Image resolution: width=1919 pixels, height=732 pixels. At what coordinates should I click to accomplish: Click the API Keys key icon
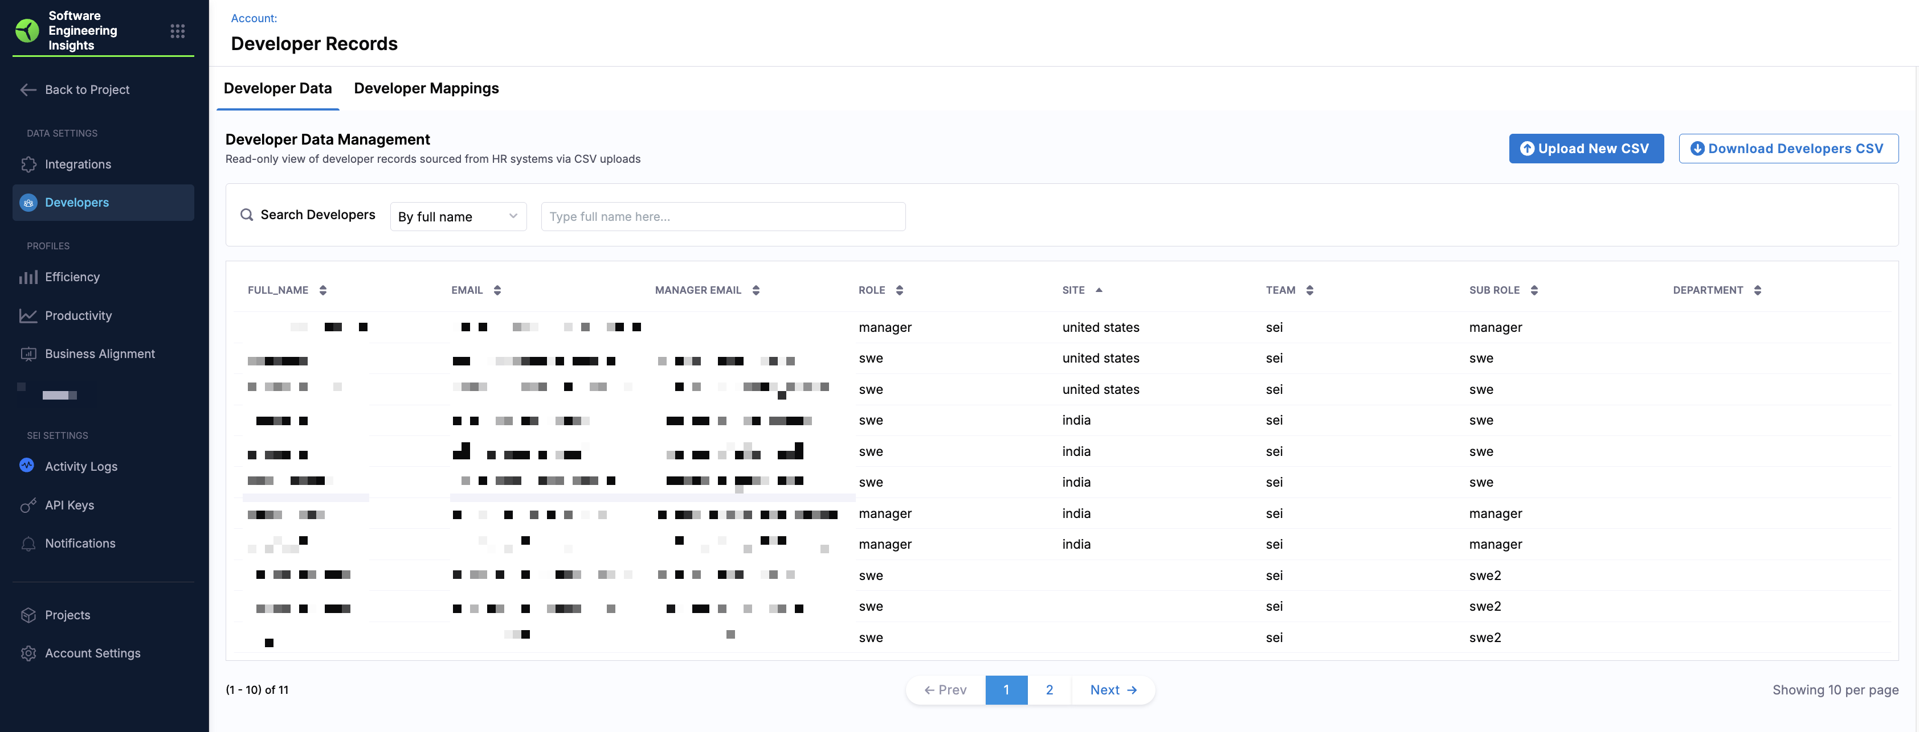28,506
